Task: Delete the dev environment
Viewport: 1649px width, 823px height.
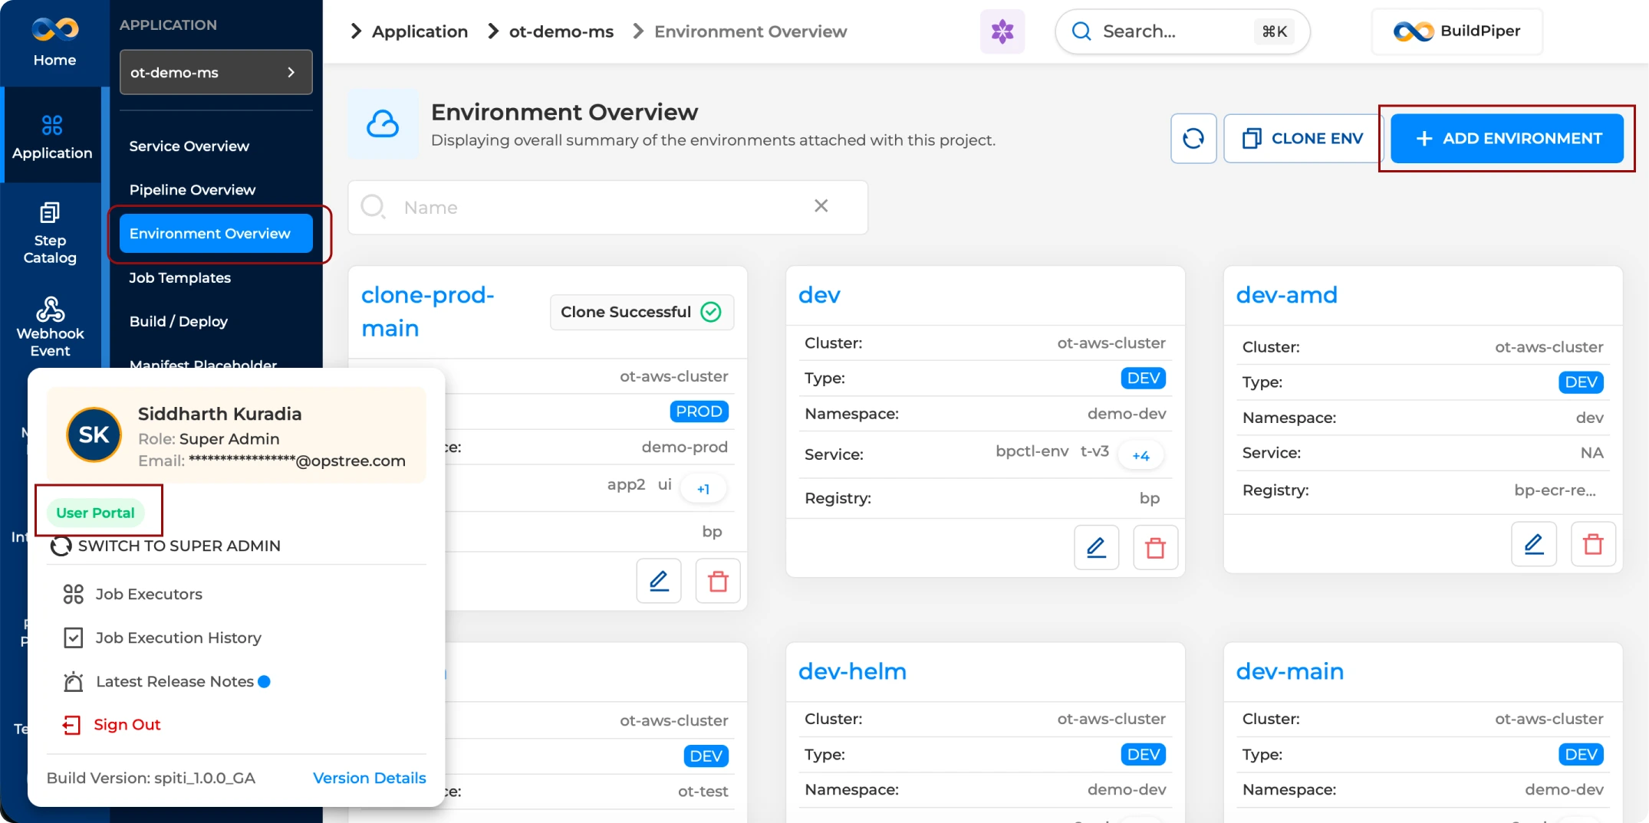Action: [x=1155, y=547]
